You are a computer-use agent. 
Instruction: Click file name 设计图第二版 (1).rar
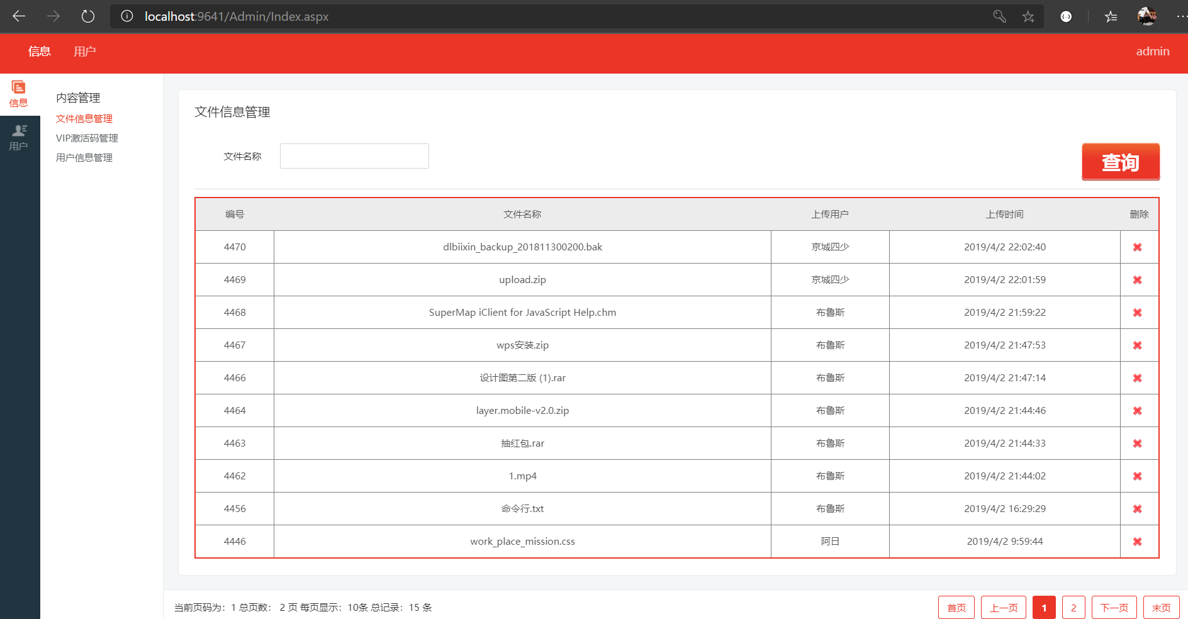coord(522,378)
